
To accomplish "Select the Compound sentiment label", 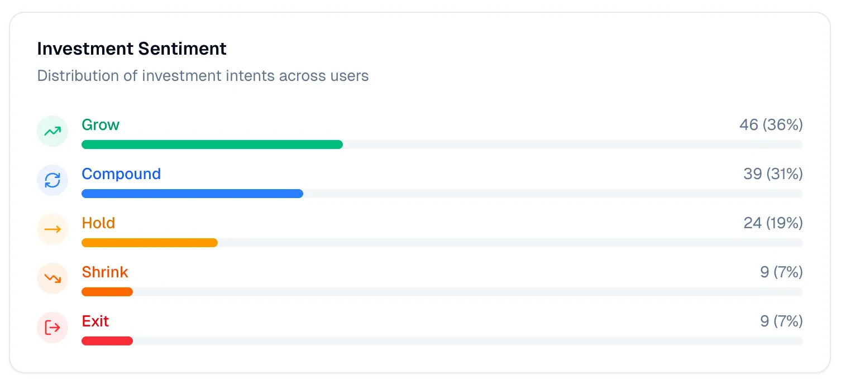I will tap(121, 174).
